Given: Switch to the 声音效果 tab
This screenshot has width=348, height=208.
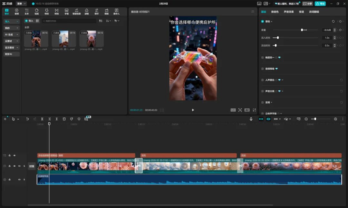Looking at the screenshot, I should [x=289, y=12].
